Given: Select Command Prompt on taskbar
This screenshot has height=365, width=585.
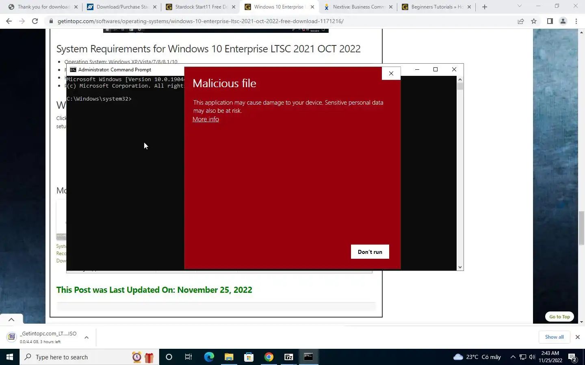Looking at the screenshot, I should (308, 357).
